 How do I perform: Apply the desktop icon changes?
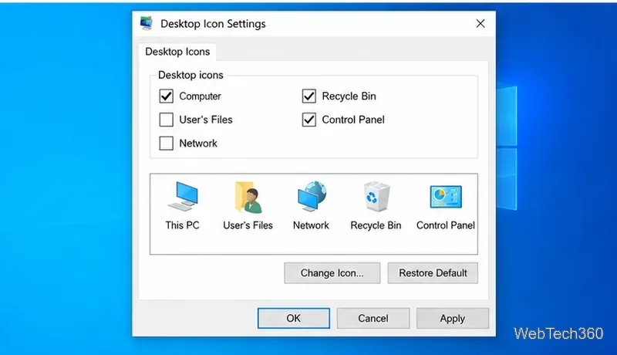pos(453,318)
